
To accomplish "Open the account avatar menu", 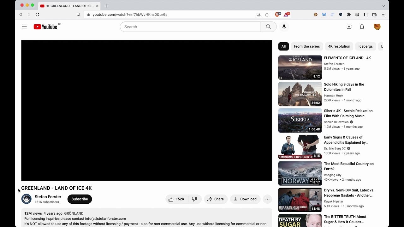I will coord(377,27).
